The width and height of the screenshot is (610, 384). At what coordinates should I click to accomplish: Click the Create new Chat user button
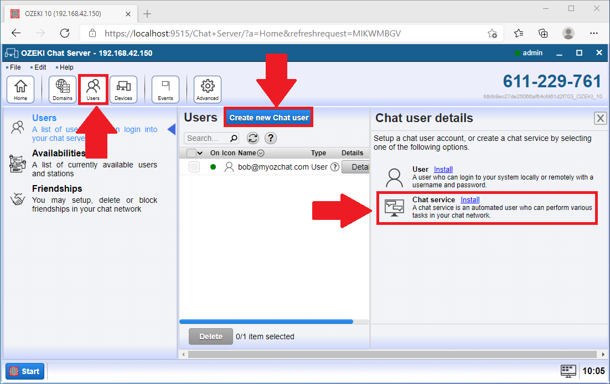268,117
